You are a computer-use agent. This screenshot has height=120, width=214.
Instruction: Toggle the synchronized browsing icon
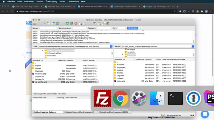click(103, 23)
